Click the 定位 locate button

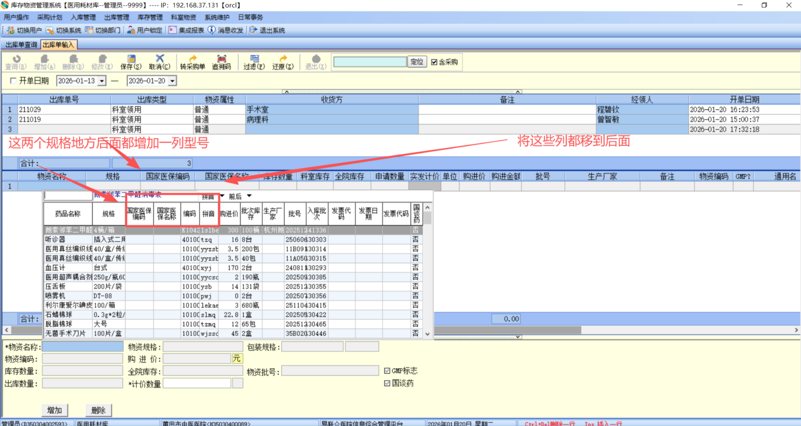pyautogui.click(x=417, y=62)
